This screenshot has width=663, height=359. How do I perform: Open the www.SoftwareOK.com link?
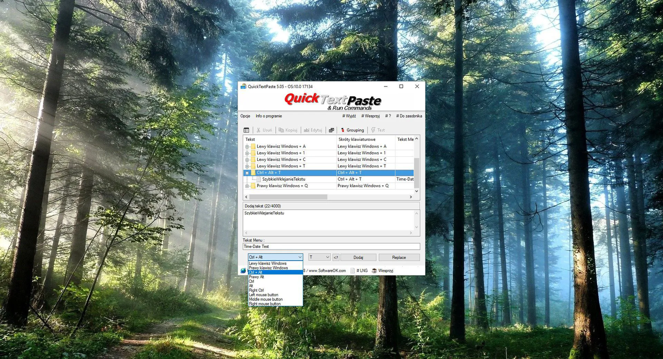(x=327, y=271)
